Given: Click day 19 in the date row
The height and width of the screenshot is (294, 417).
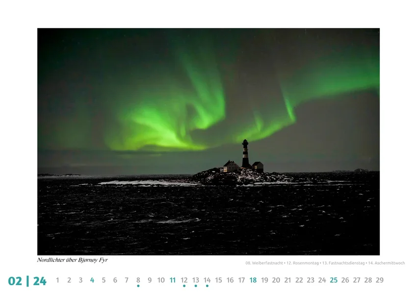Looking at the screenshot, I should tap(264, 280).
